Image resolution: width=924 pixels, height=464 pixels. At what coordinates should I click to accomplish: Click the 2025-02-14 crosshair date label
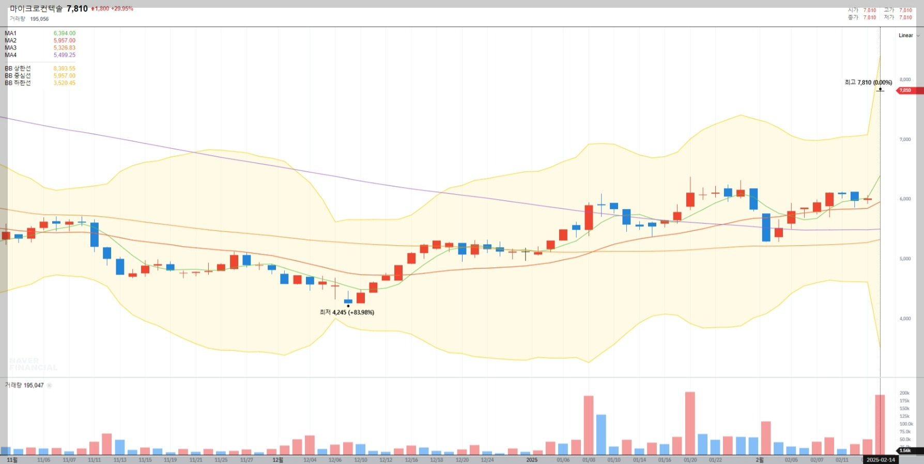click(x=881, y=460)
